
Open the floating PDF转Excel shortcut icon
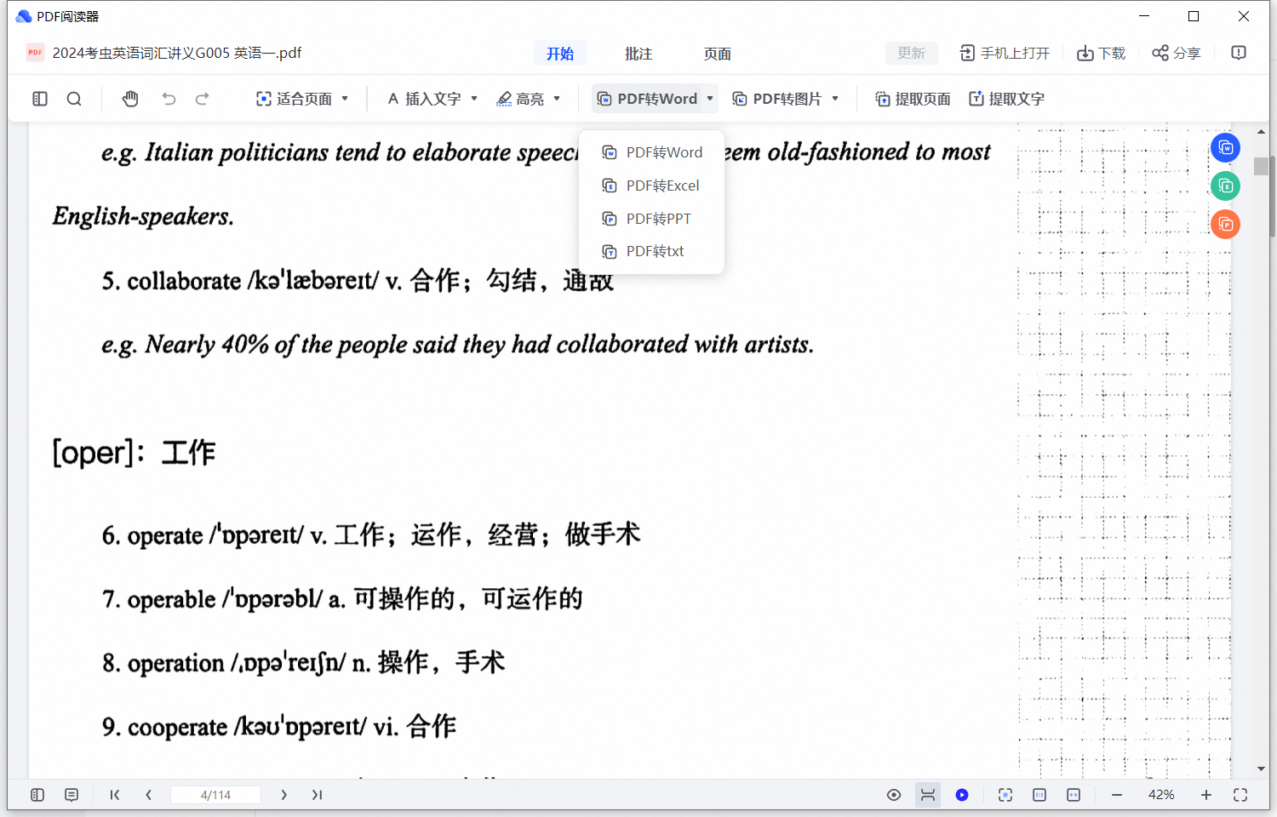[x=1225, y=186]
